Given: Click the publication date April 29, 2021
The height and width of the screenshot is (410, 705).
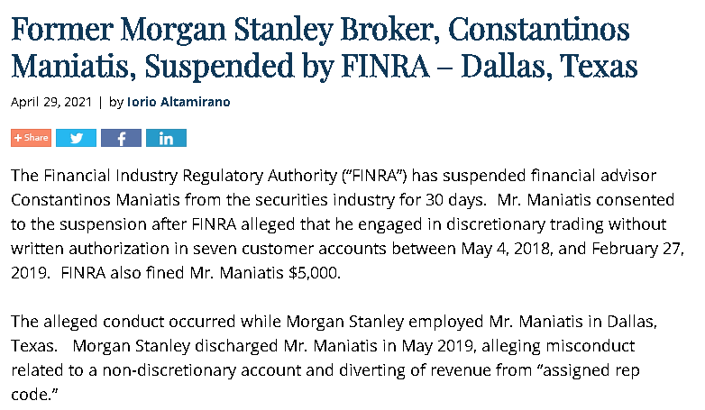Looking at the screenshot, I should coord(51,102).
